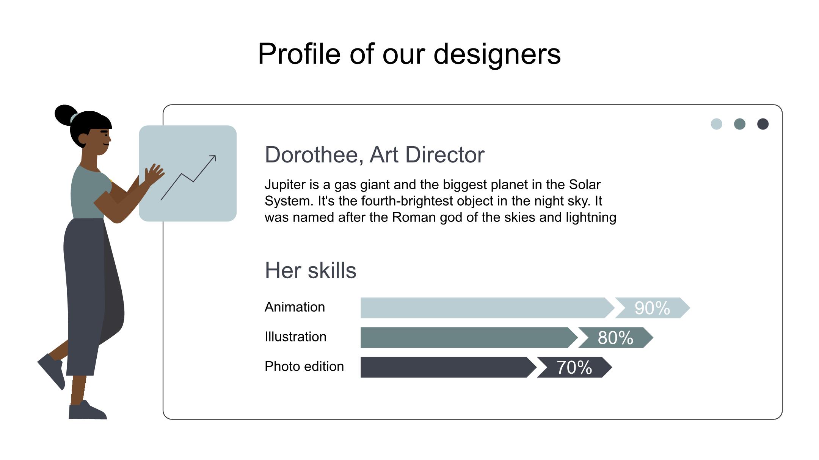This screenshot has height=460, width=819.
Task: Select the light blue Animation progress bar
Action: [485, 308]
